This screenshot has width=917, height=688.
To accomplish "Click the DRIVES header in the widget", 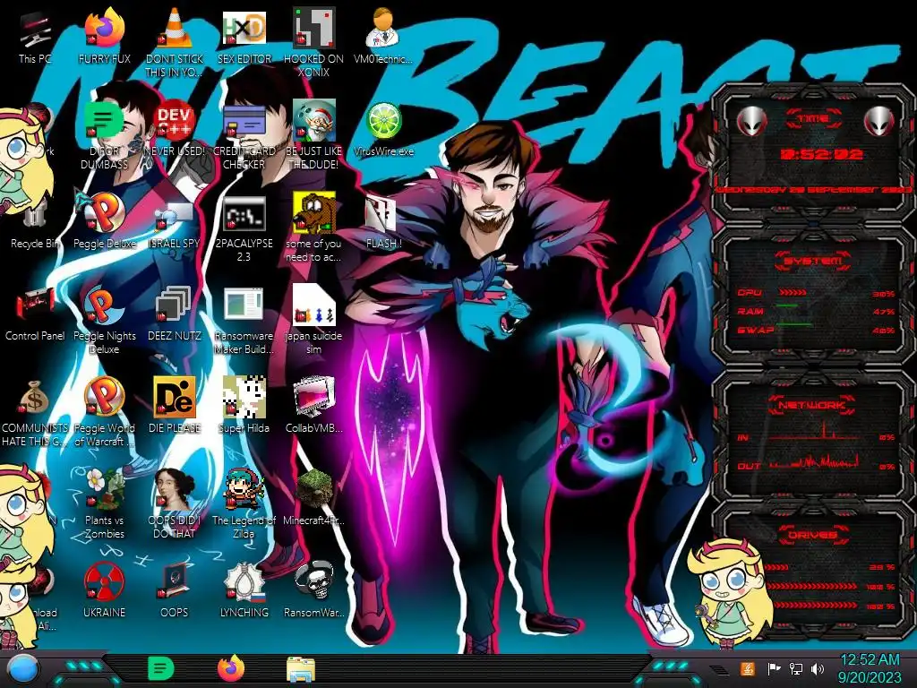I will 813,535.
